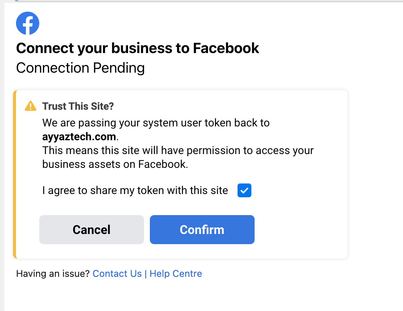Click the 'business assets on Facebook.' line
Screen dimensions: 403x311
click(115, 164)
